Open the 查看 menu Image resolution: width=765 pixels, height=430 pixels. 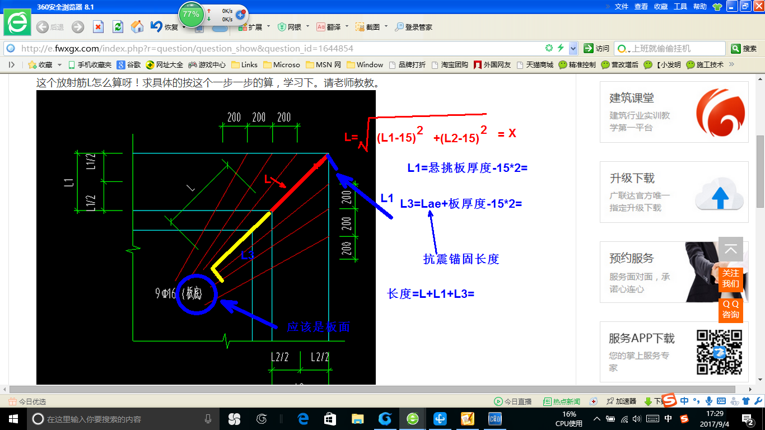click(641, 7)
